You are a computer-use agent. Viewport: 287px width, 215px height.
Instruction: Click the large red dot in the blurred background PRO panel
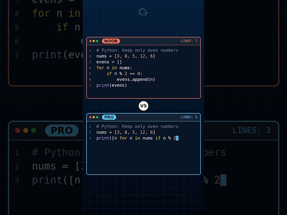coord(18,130)
